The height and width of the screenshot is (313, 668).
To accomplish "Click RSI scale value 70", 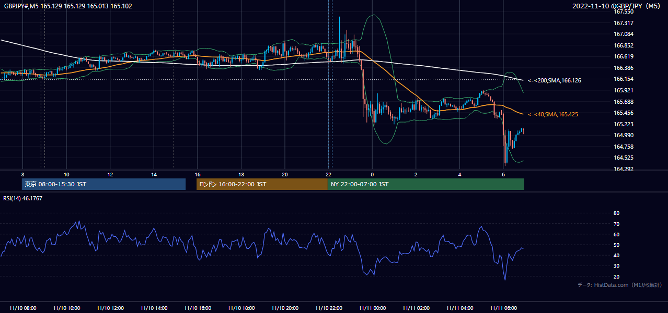I will tap(616, 224).
